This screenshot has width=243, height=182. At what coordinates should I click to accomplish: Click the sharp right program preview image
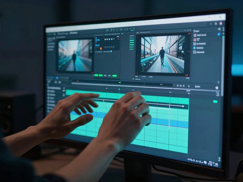pyautogui.click(x=163, y=54)
